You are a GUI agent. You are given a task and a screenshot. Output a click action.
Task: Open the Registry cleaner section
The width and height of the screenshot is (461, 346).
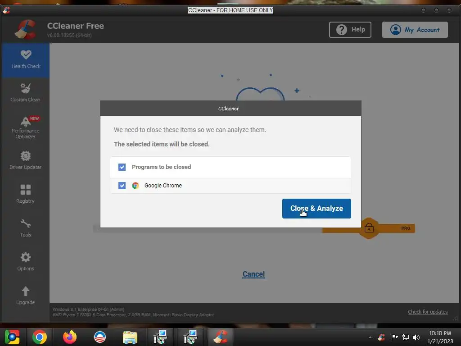click(x=26, y=194)
